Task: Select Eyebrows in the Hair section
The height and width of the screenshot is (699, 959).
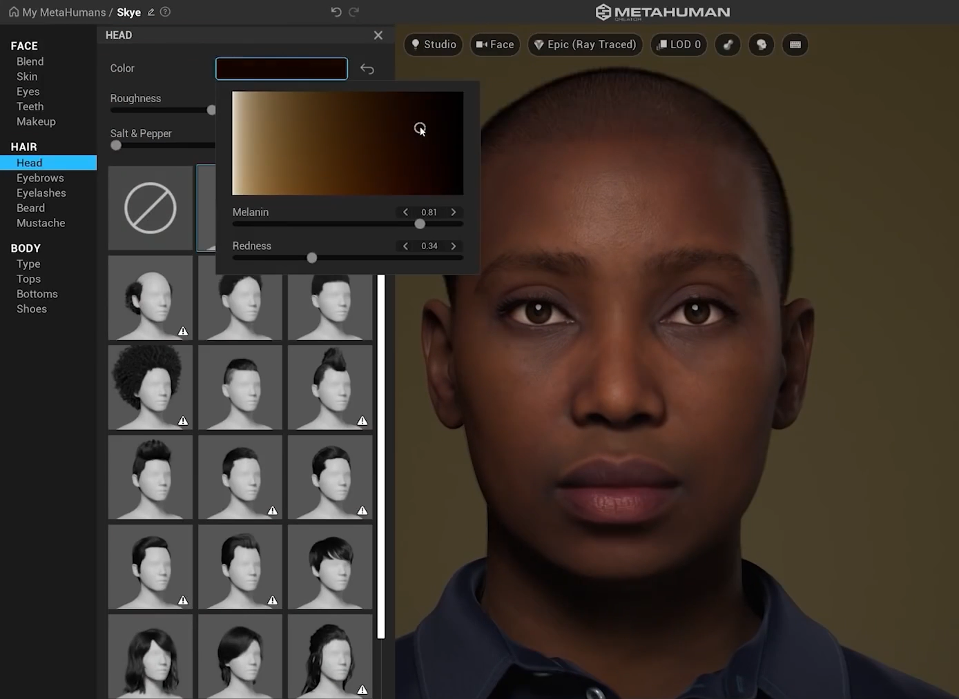Action: pyautogui.click(x=40, y=178)
